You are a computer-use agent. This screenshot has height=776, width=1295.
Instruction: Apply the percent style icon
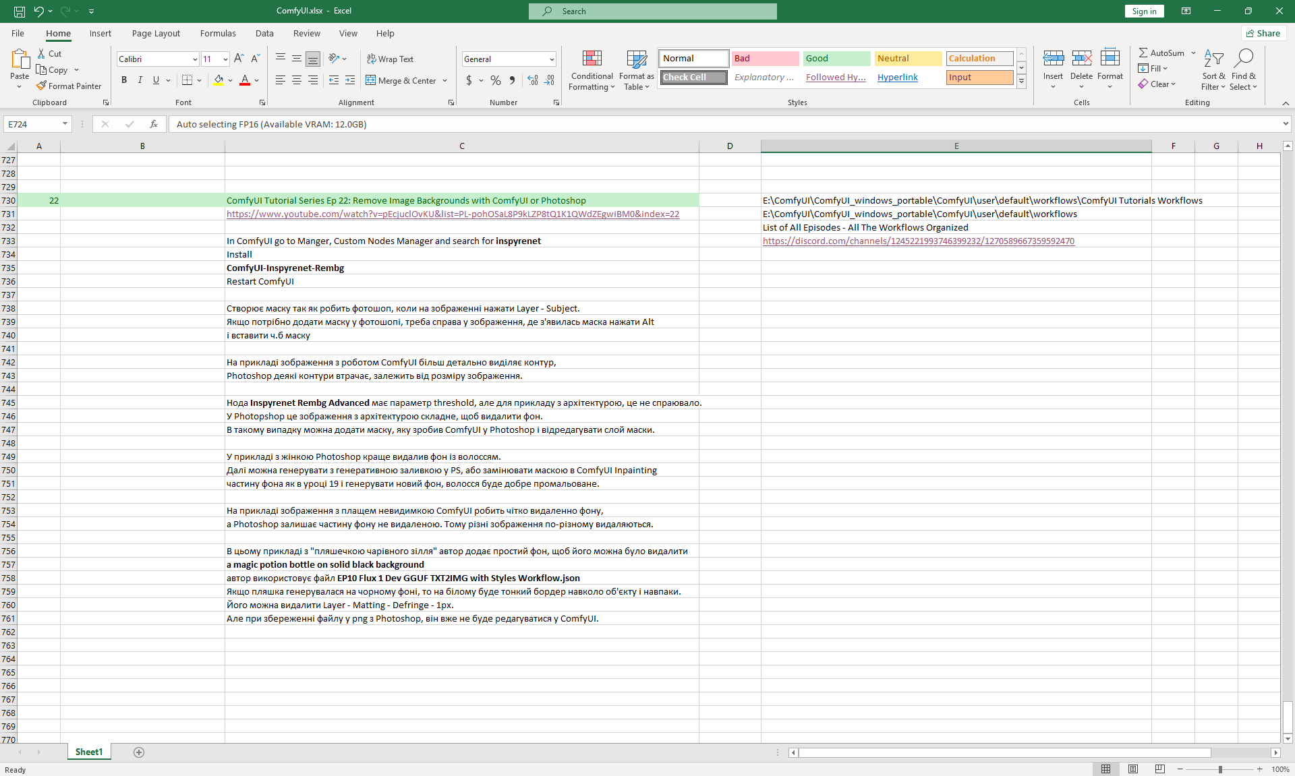(x=496, y=80)
